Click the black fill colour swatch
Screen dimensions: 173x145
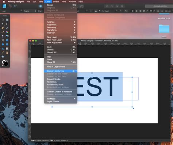(x=6, y=64)
